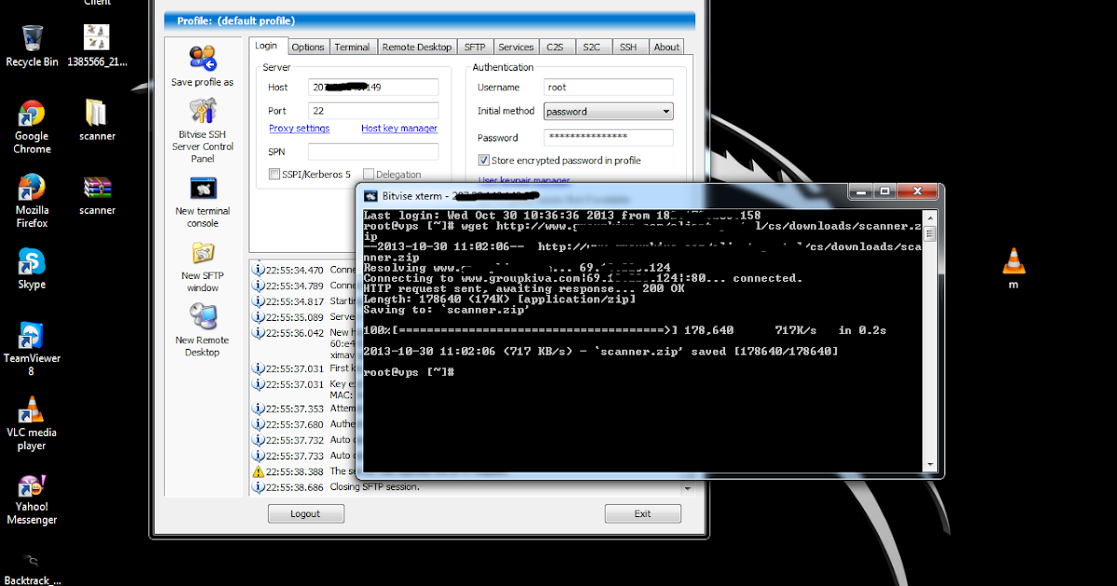Click the Port input field
This screenshot has width=1117, height=586.
(373, 111)
